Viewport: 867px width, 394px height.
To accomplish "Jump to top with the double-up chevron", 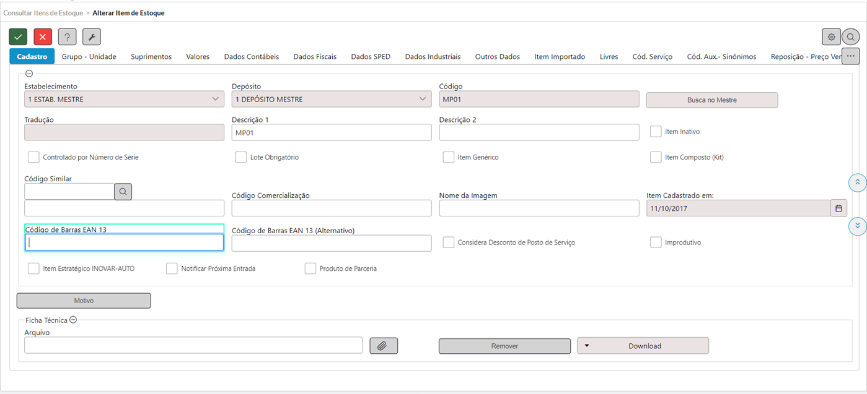I will pyautogui.click(x=857, y=182).
